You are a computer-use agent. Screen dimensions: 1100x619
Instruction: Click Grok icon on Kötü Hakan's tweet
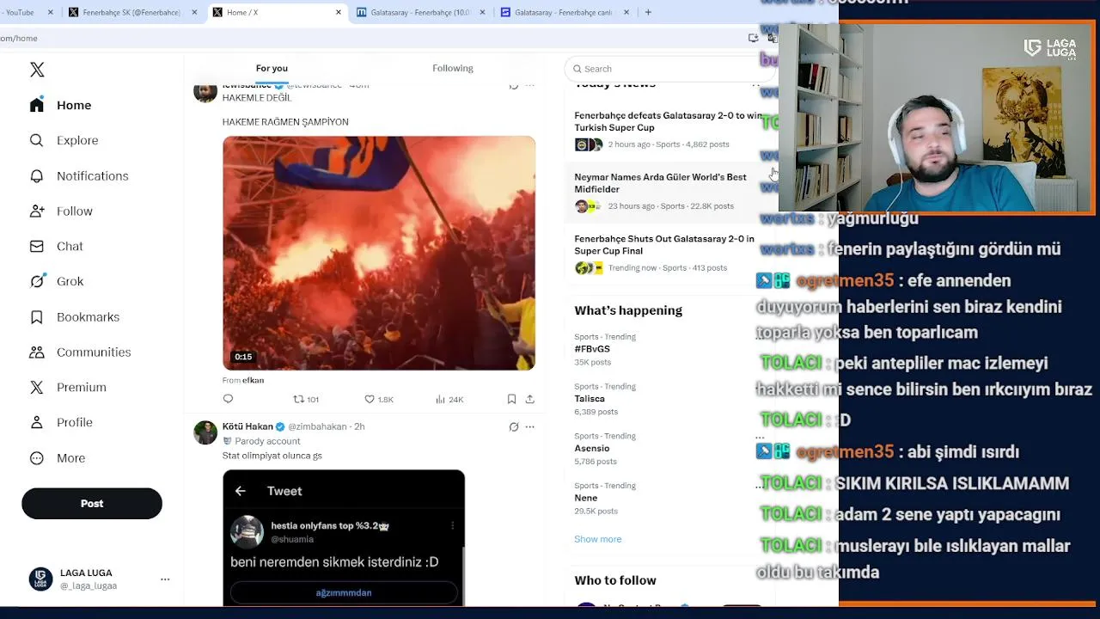[x=514, y=426]
